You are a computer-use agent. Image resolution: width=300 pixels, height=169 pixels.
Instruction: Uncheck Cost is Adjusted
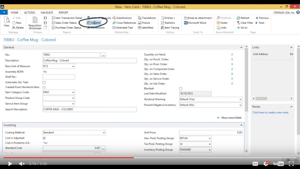44,138
